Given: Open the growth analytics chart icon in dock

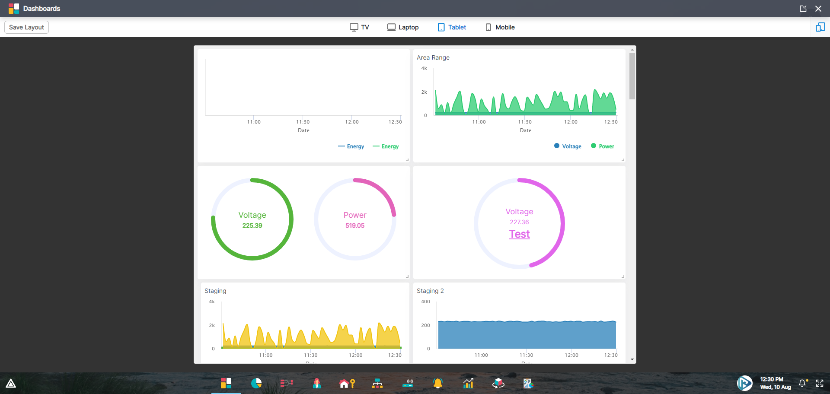Looking at the screenshot, I should (468, 383).
